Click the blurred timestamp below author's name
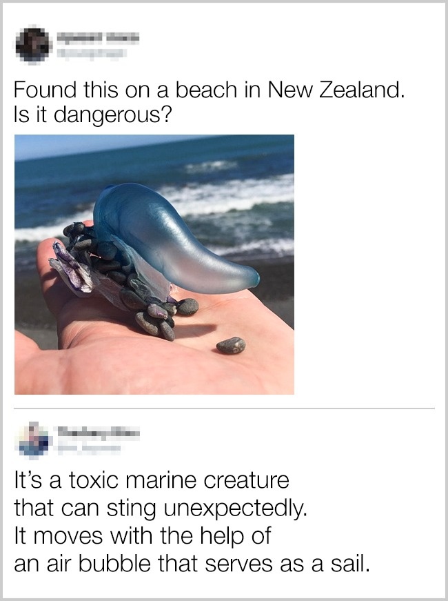The width and height of the screenshot is (448, 601). [92, 55]
